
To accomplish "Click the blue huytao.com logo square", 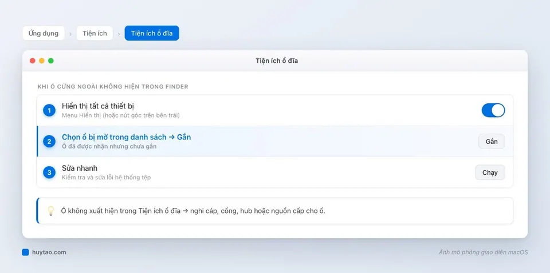I will pos(25,252).
